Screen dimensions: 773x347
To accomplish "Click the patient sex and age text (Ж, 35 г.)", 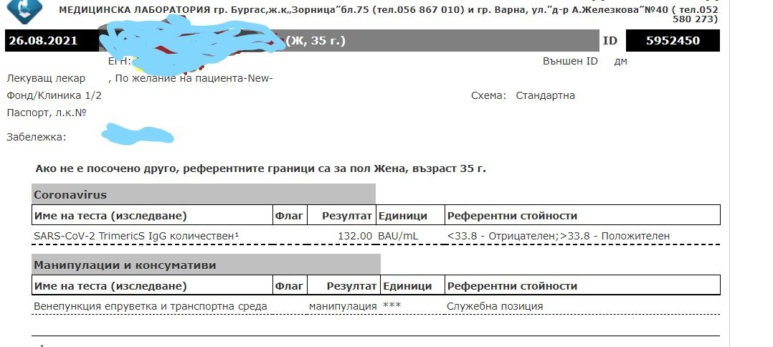I will tap(316, 41).
